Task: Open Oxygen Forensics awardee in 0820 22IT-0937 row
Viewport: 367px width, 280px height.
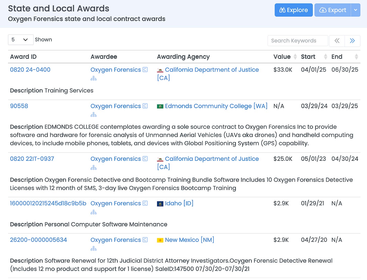Action: coord(116,159)
